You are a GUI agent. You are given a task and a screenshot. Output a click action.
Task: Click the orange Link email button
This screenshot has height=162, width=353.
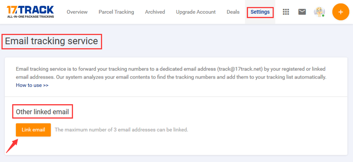point(34,130)
